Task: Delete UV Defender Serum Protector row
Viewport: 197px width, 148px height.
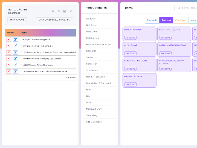Action: click(x=9, y=52)
